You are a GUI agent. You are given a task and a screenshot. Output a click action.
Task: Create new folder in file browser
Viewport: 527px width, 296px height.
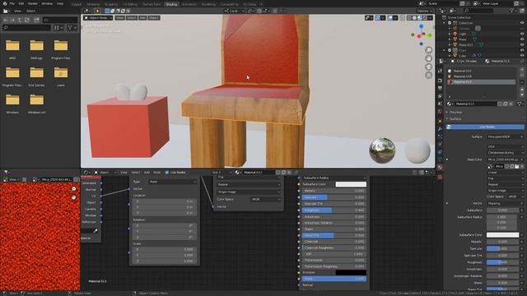click(36, 20)
